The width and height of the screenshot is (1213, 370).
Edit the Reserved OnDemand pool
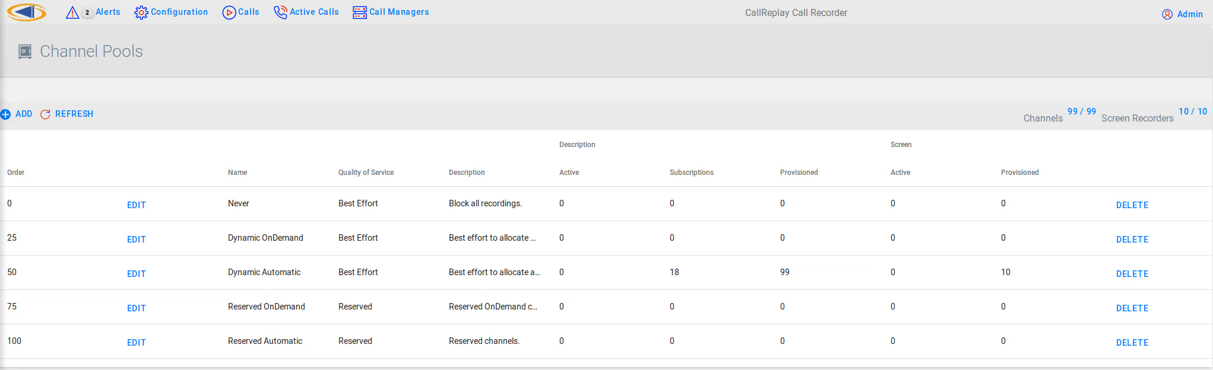click(x=137, y=308)
